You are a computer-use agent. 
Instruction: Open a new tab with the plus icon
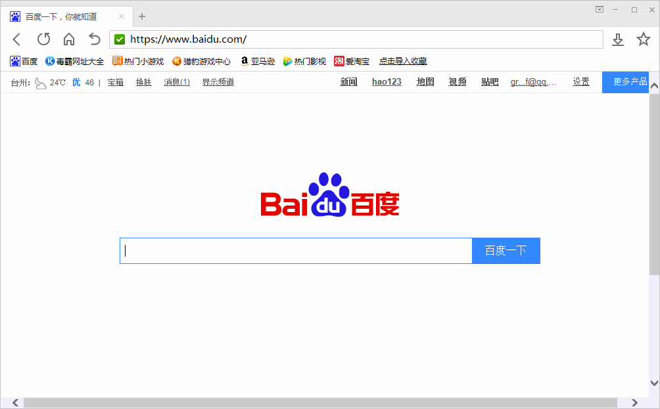[x=142, y=16]
